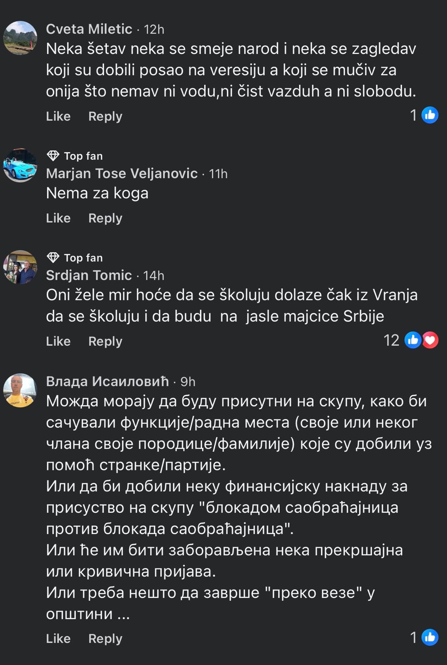
Task: Open Srdjan Tomic's profile picture
Action: pos(20,267)
